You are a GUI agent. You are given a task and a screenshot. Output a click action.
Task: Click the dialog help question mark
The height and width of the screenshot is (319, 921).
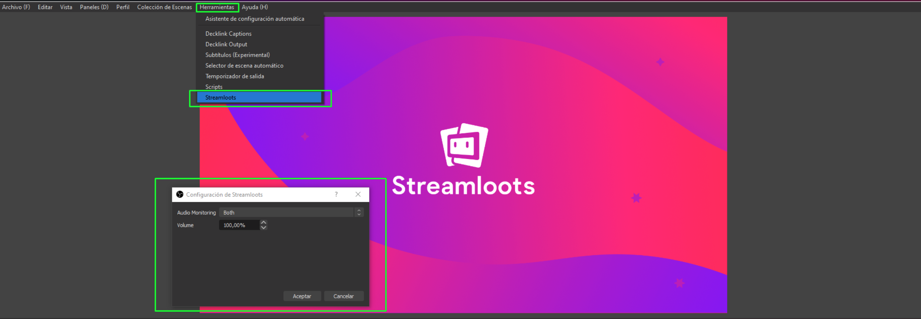pos(336,195)
